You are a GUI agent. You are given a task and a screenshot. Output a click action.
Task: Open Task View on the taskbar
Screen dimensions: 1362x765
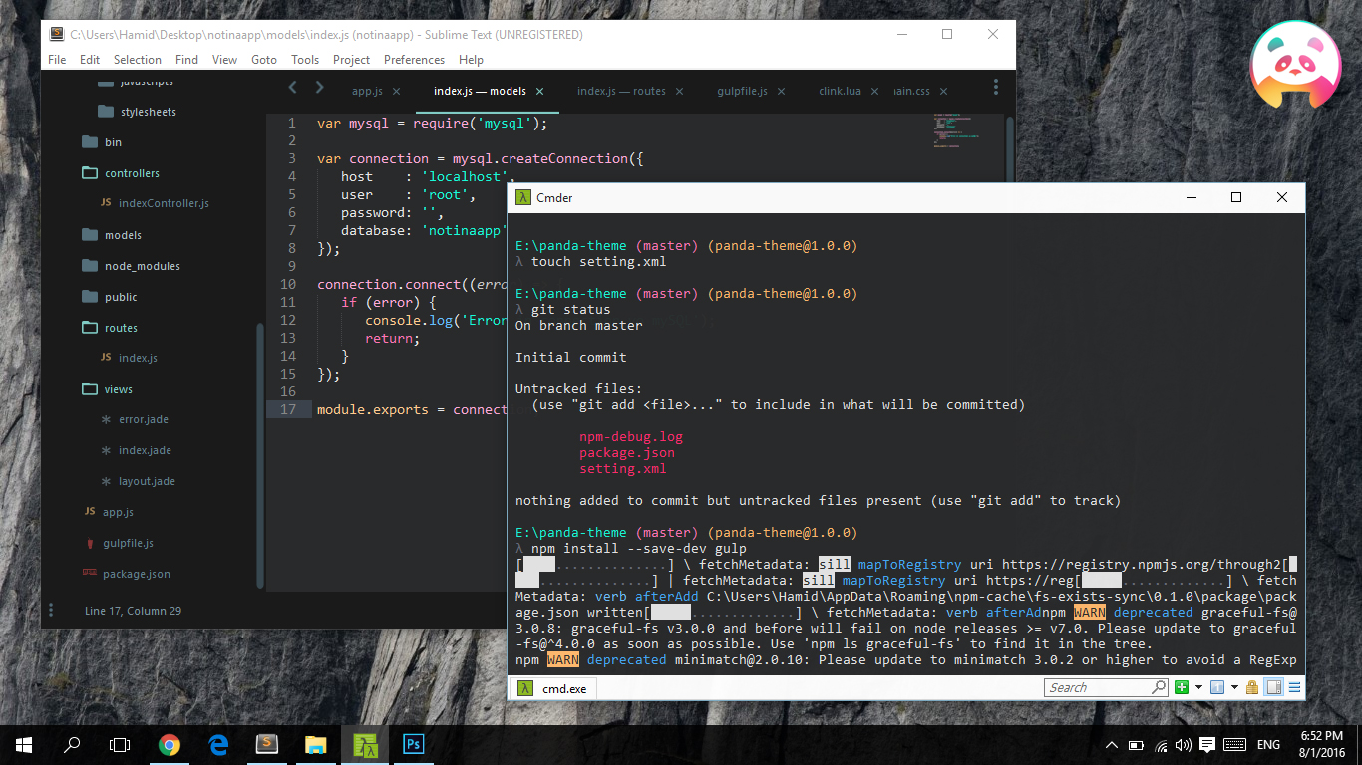120,744
